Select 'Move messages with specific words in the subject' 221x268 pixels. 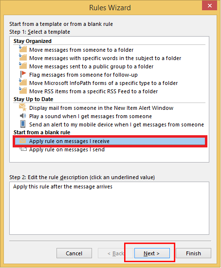pyautogui.click(x=105, y=58)
